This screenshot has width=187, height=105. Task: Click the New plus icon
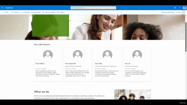(4, 12)
